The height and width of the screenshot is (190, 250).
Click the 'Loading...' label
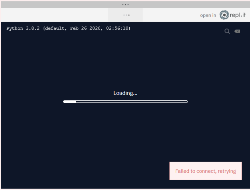click(x=125, y=93)
